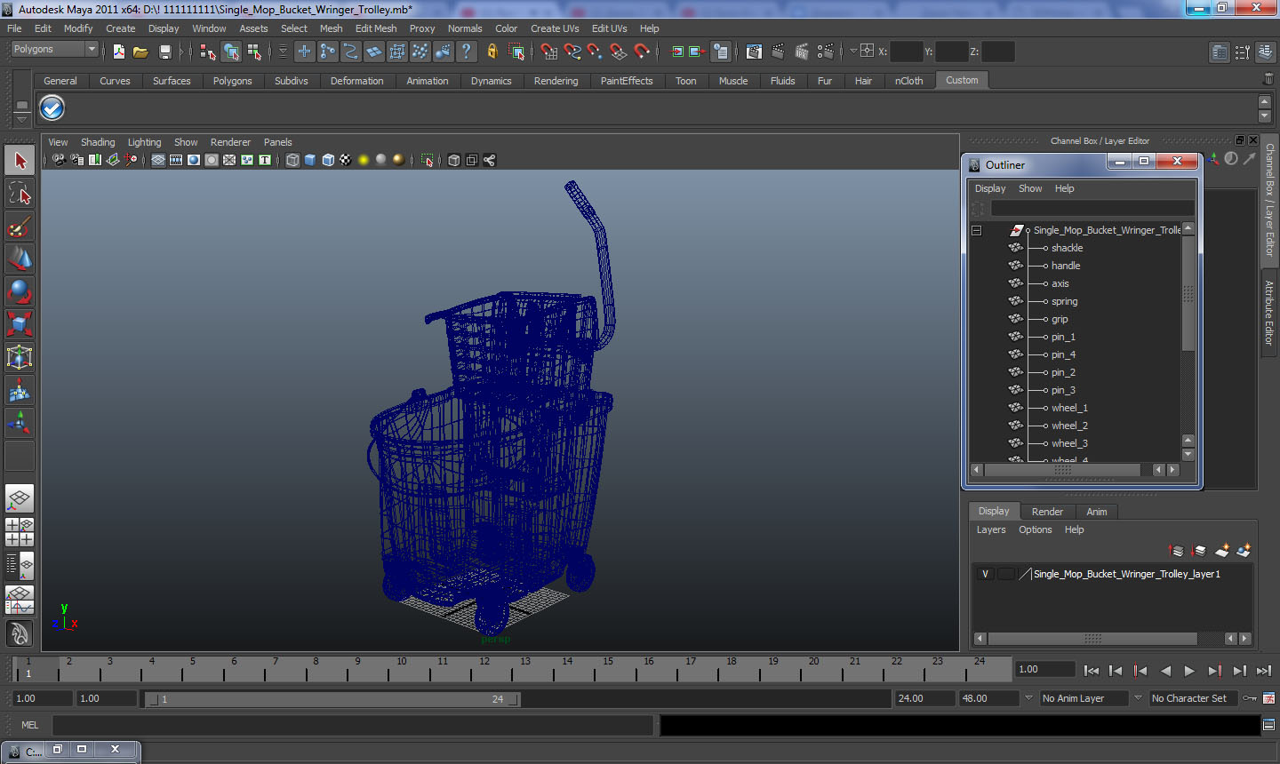1280x764 pixels.
Task: Switch to the Rendering shelf tab
Action: (556, 81)
